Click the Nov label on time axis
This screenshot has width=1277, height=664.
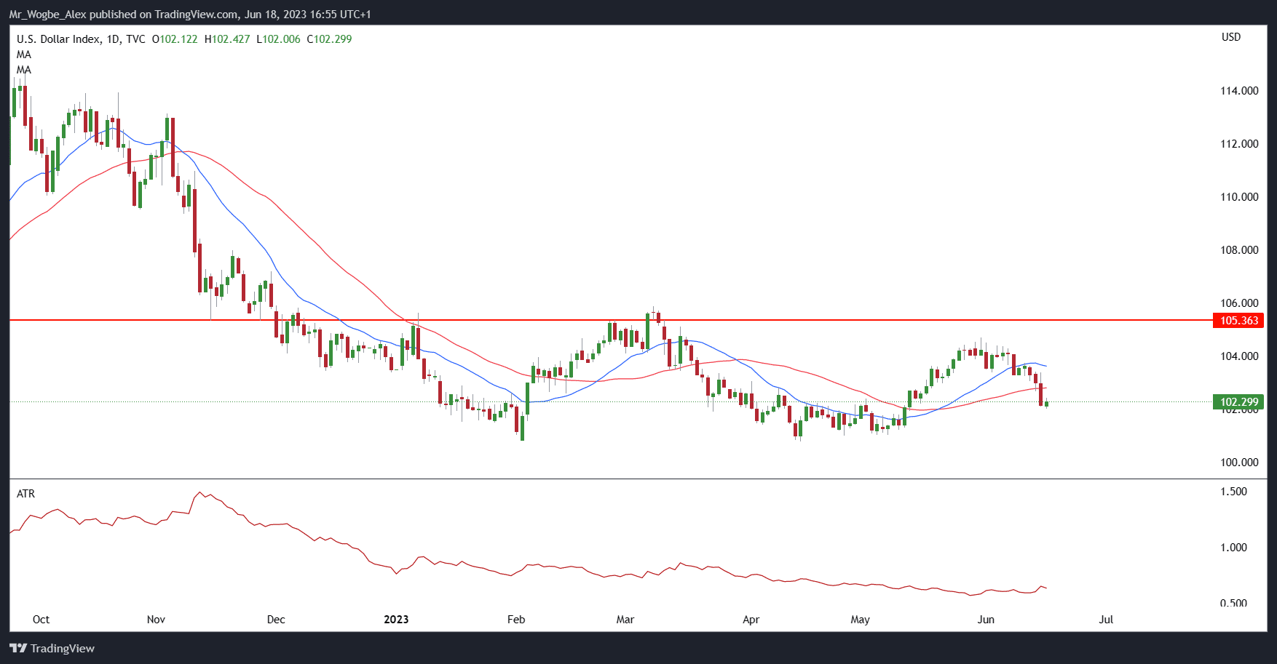click(156, 620)
